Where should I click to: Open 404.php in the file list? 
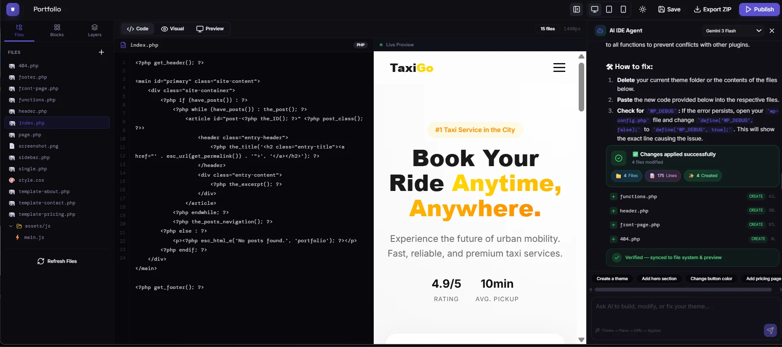coord(57,66)
